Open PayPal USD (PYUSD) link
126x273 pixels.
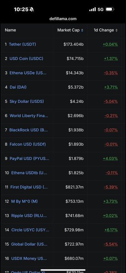(29, 158)
